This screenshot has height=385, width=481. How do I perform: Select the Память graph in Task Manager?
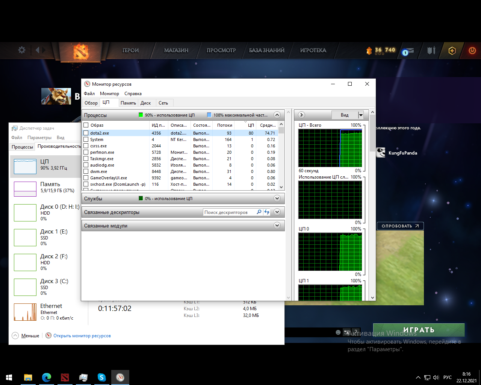pyautogui.click(x=25, y=189)
